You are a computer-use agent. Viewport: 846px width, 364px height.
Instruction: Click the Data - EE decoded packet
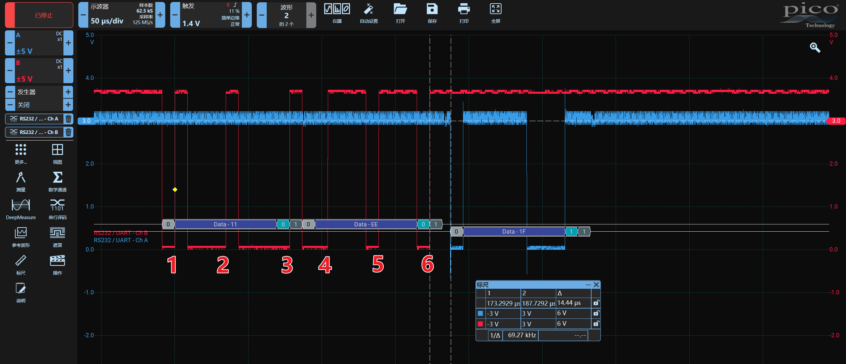click(365, 224)
